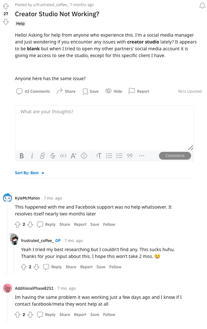This screenshot has width=207, height=329.
Task: Insert a hyperlink using the link icon
Action: [43, 156]
